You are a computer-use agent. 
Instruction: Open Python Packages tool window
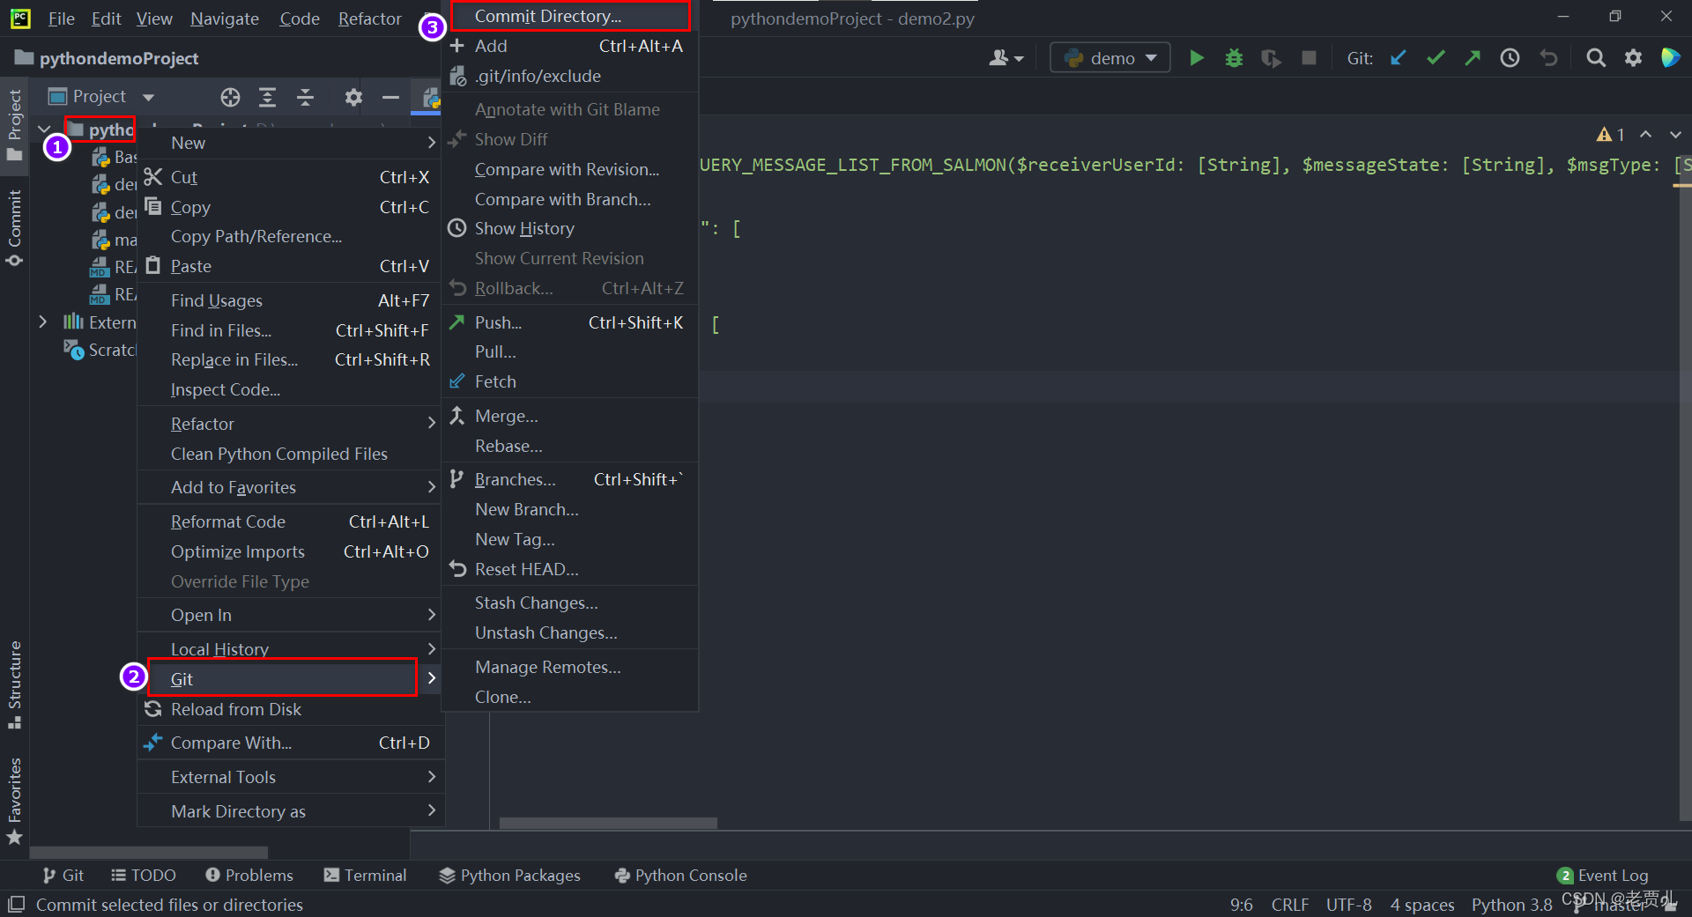510,875
